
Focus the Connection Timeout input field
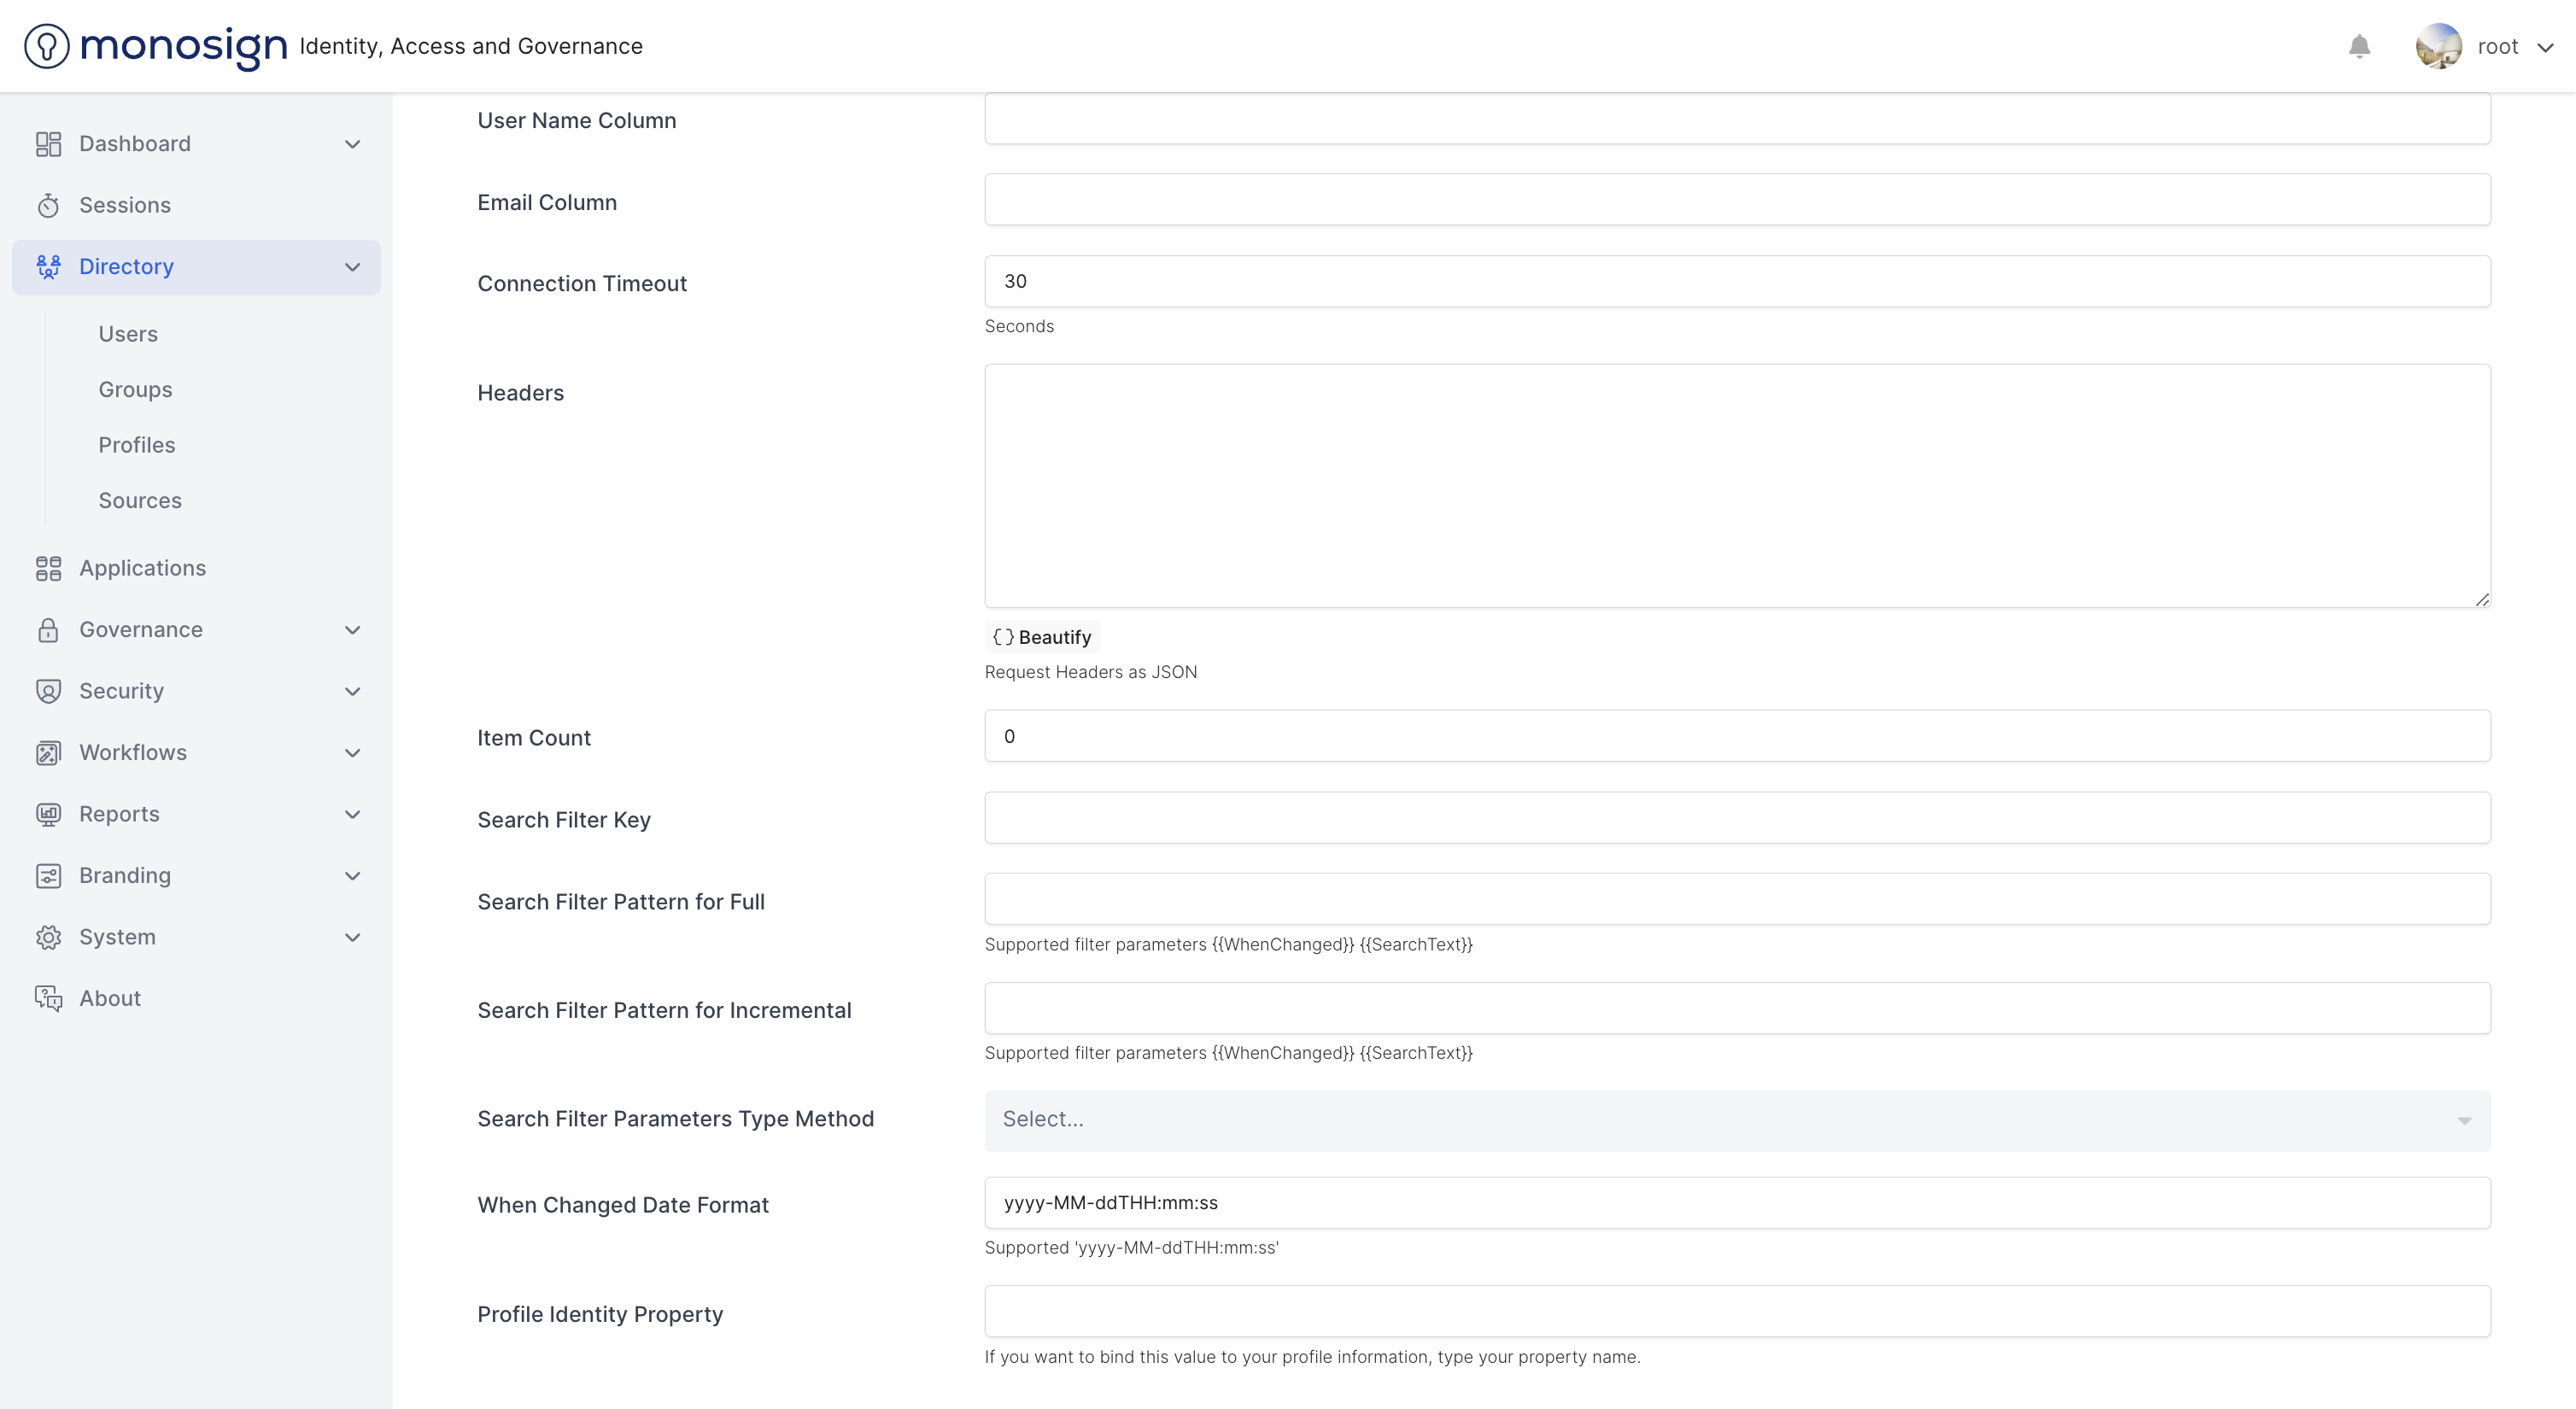[1736, 281]
